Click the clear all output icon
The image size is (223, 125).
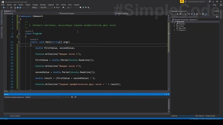point(72,97)
